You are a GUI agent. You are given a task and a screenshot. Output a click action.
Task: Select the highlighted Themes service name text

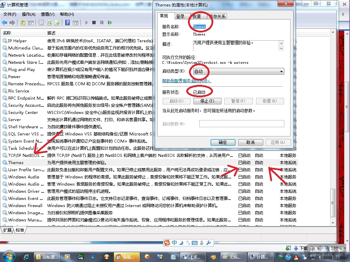coord(199,27)
